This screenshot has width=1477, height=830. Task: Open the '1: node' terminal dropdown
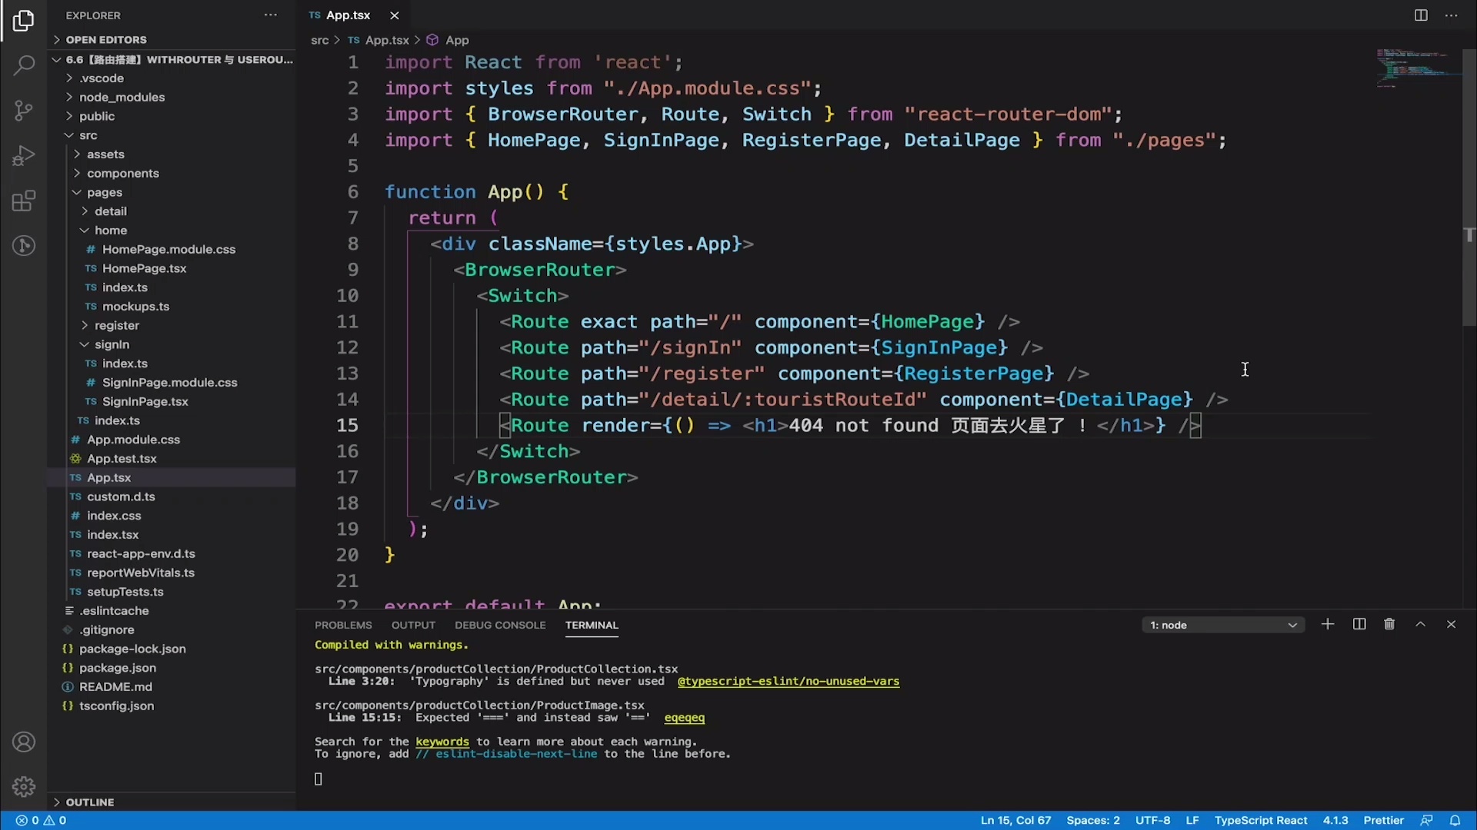click(1222, 624)
